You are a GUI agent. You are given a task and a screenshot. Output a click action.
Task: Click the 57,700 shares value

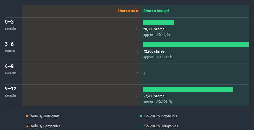coord(154,96)
